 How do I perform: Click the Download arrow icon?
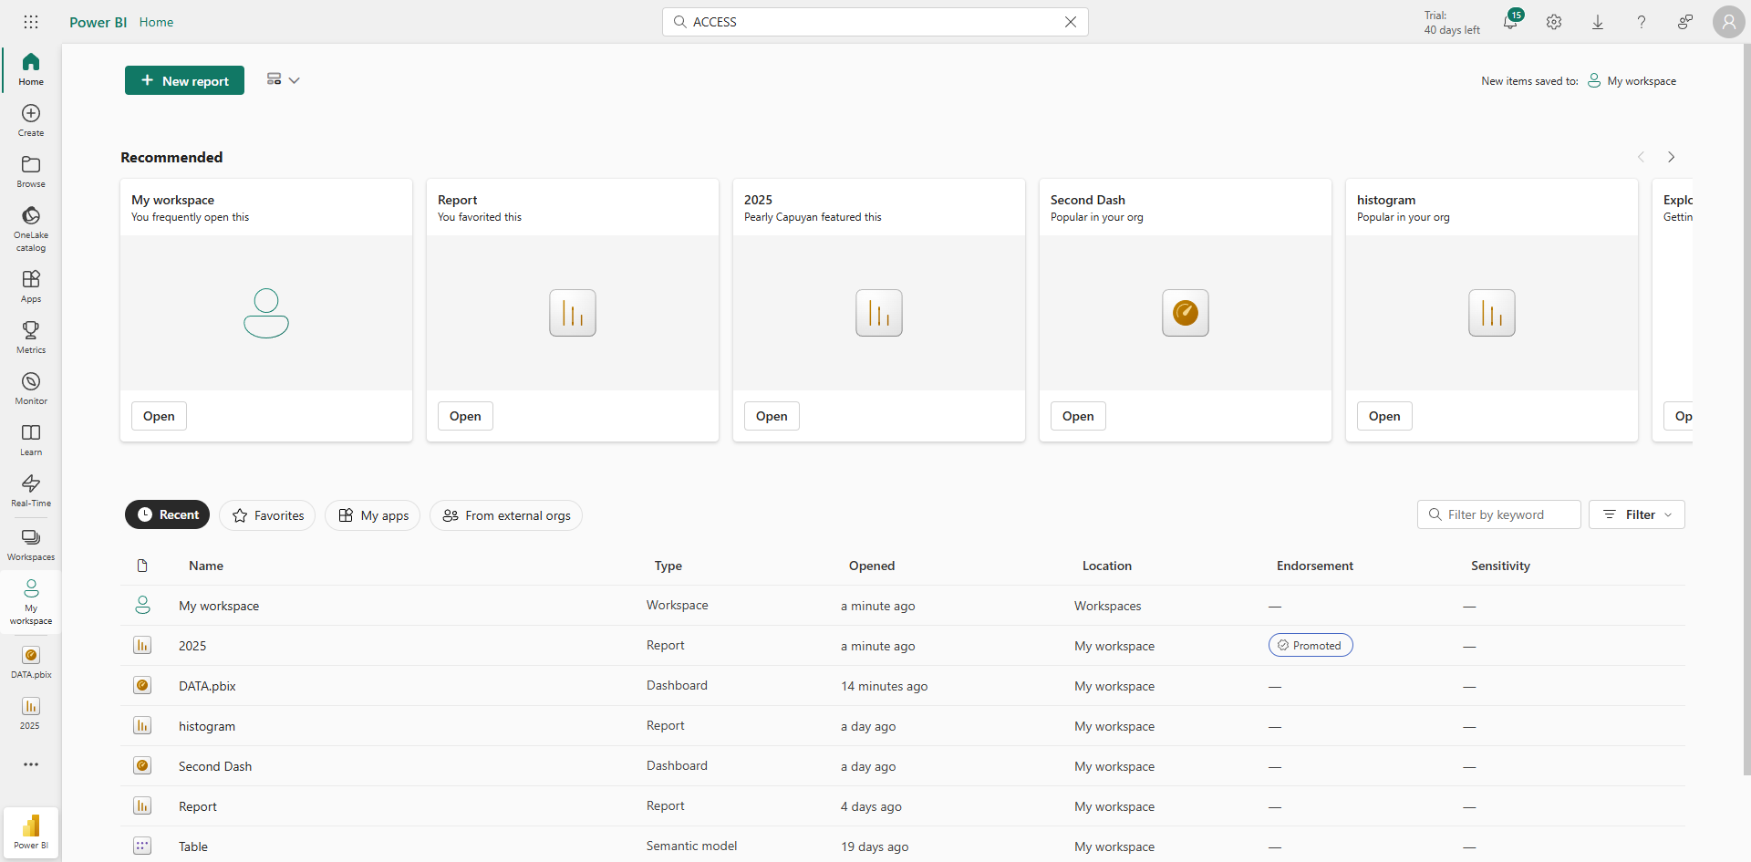[x=1598, y=22]
